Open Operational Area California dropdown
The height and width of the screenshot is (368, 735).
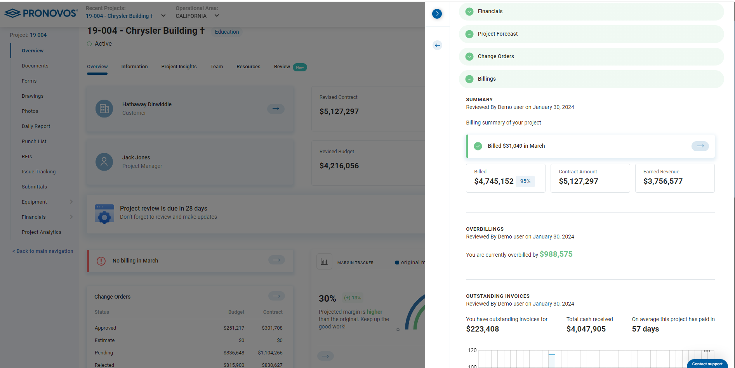pos(217,16)
